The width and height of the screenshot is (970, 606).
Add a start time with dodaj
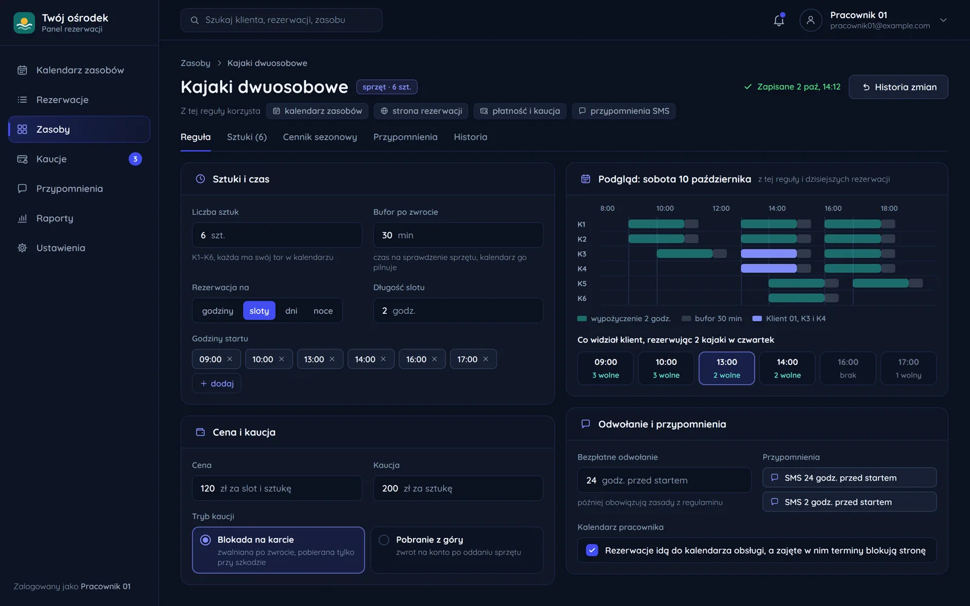coord(216,384)
